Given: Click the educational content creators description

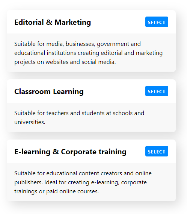Looking at the screenshot, I should tap(83, 182).
